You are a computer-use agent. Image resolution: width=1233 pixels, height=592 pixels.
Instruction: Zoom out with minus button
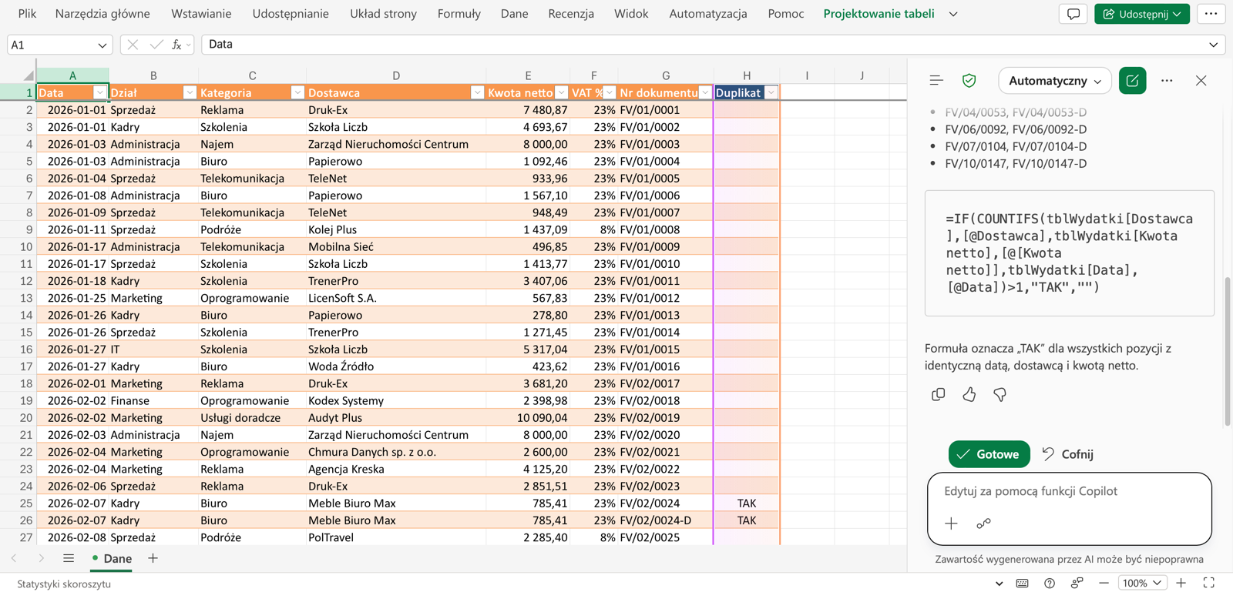pos(1104,583)
